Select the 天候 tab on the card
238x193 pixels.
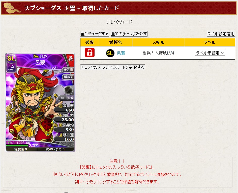66,98
